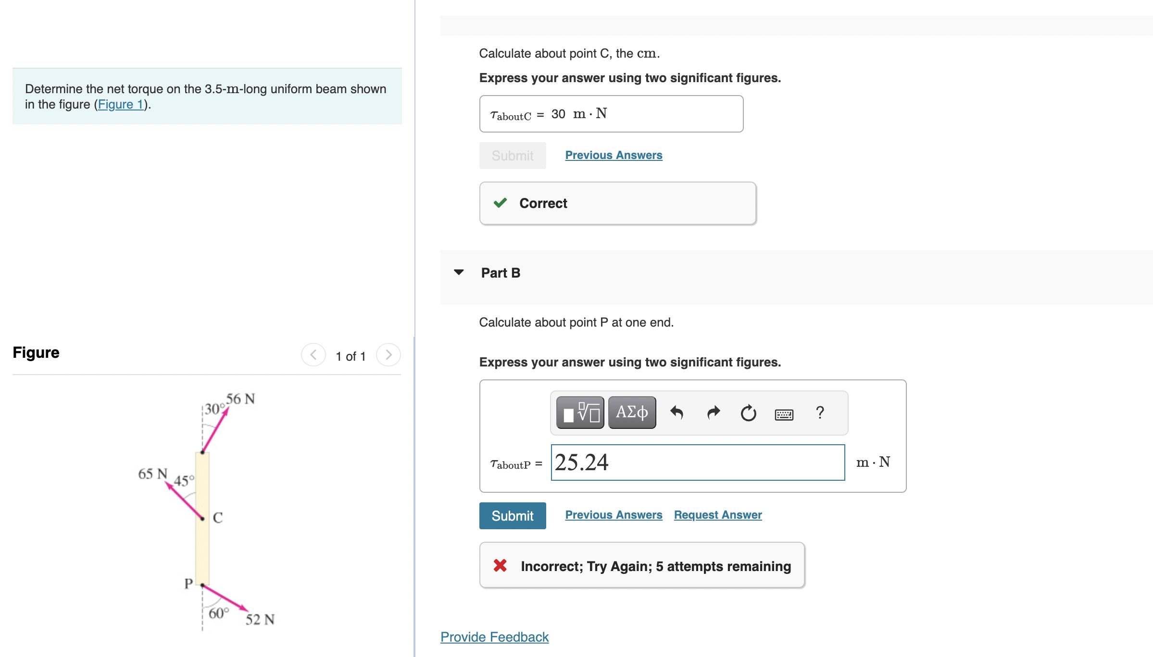Click the undo arrow icon
1153x657 pixels.
coord(677,413)
